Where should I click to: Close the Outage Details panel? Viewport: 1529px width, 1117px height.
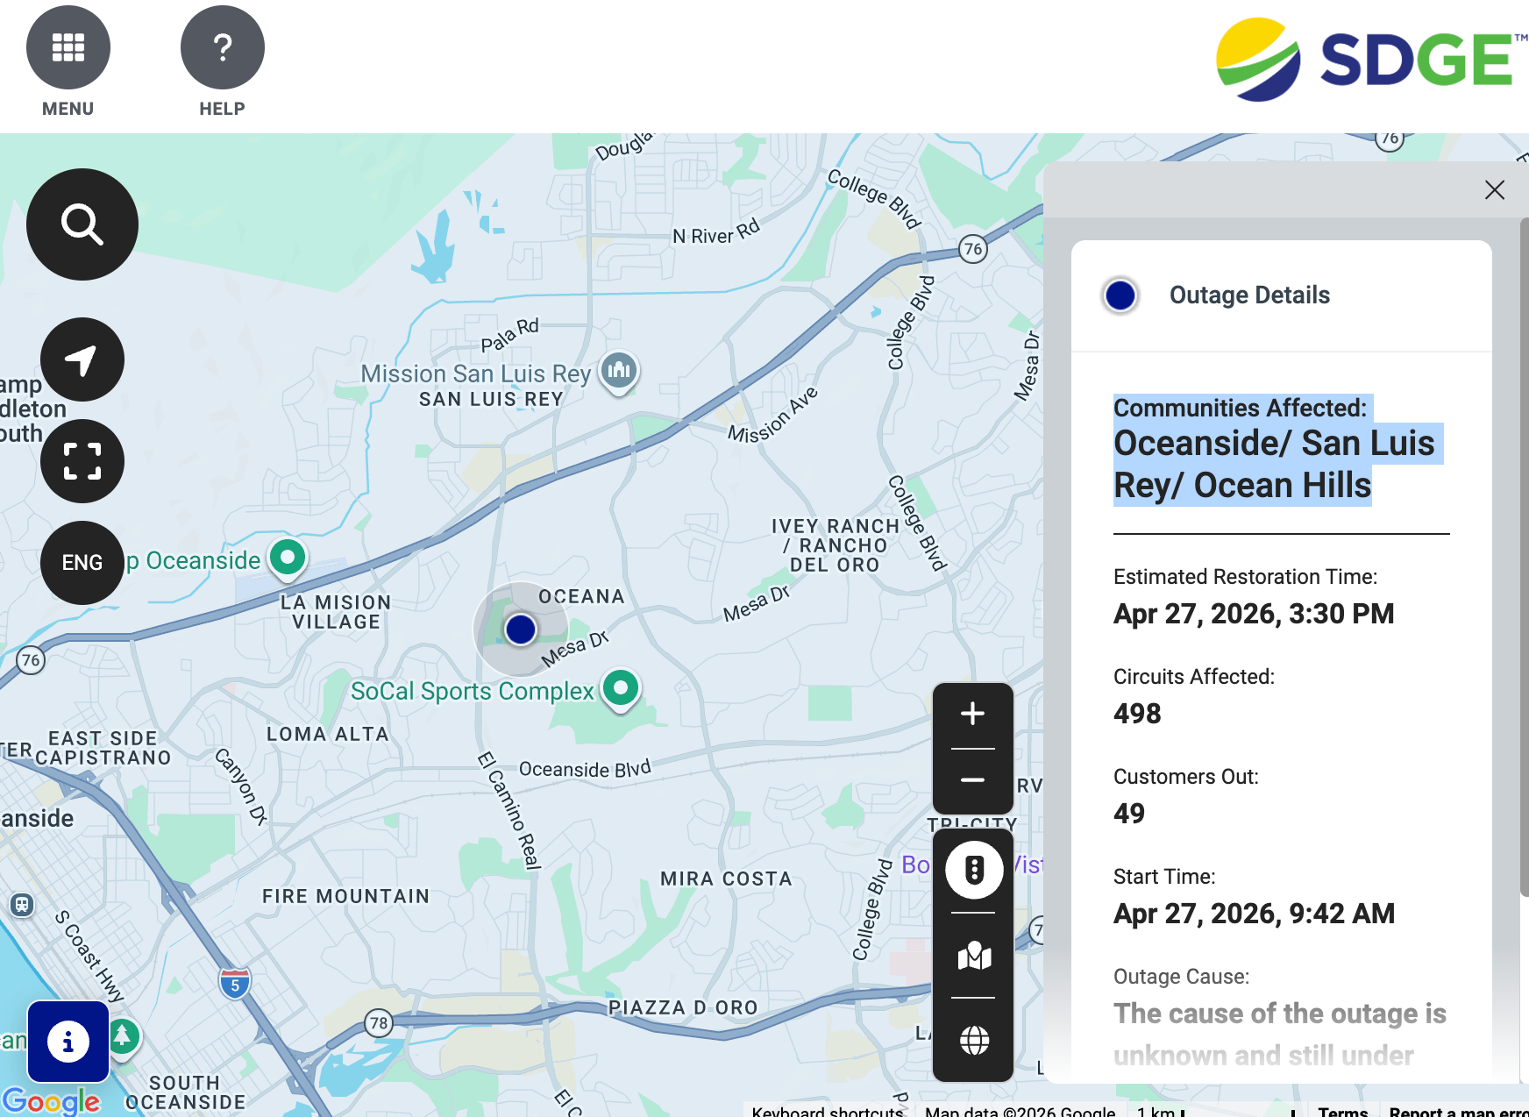click(x=1495, y=190)
